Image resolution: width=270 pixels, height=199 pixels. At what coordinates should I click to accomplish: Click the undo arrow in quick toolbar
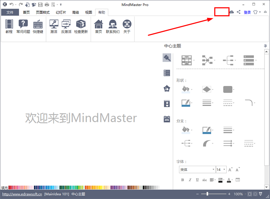[11, 5]
